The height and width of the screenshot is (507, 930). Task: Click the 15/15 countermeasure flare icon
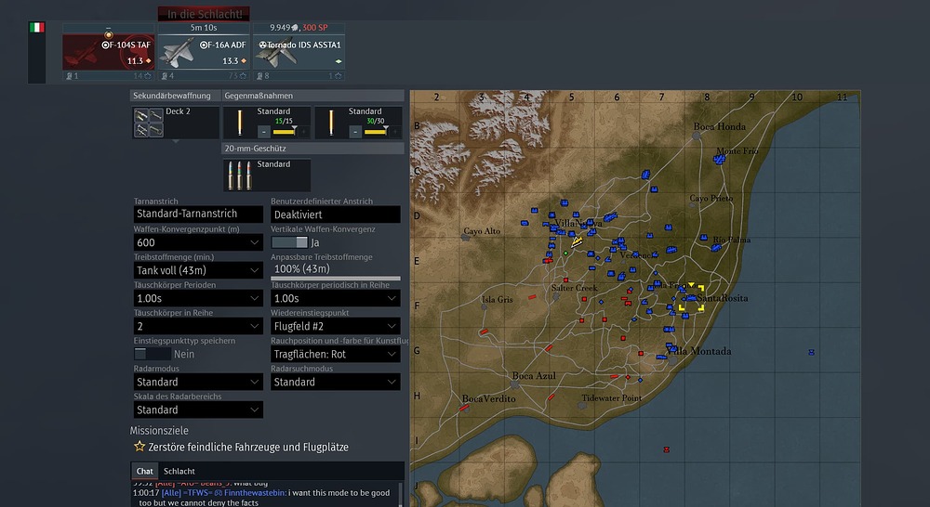coord(240,123)
